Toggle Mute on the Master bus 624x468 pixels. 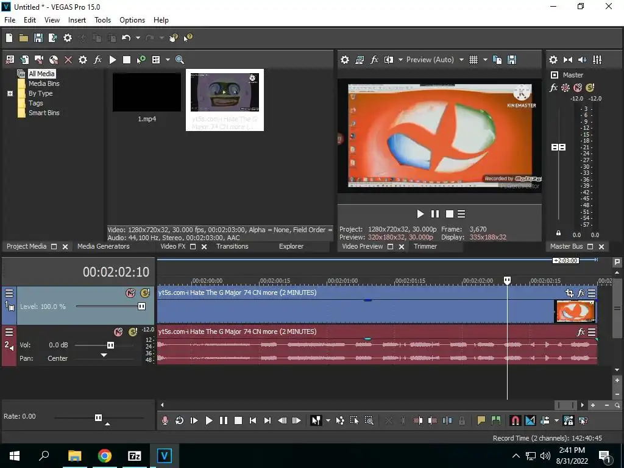pyautogui.click(x=578, y=88)
